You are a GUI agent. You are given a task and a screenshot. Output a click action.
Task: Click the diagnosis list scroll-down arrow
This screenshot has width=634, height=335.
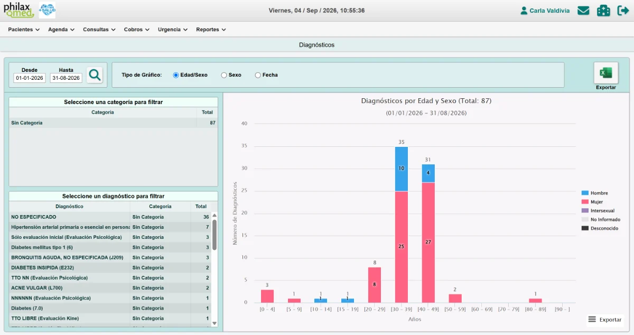(x=215, y=323)
